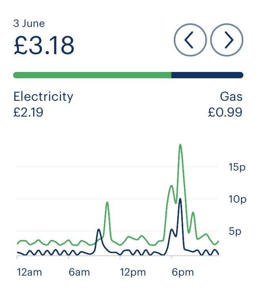The width and height of the screenshot is (260, 302).
Task: Click the £0.99 gas cost
Action: coord(225,113)
